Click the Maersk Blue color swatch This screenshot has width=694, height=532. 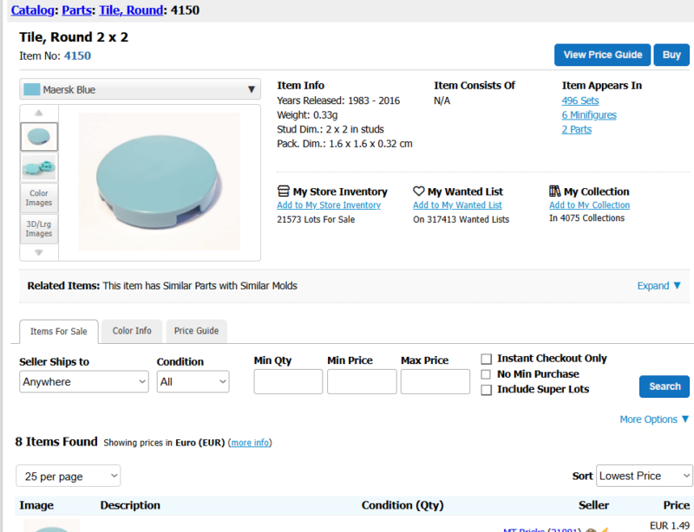(x=31, y=90)
